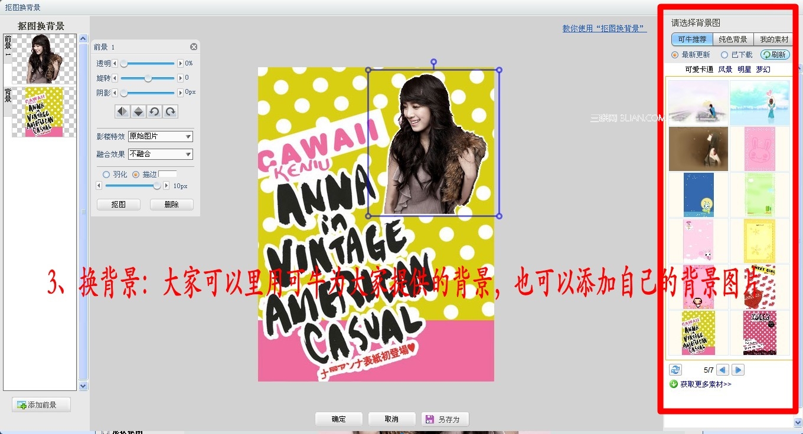
Task: Click the 透明 transparency slider handle
Action: pos(124,63)
